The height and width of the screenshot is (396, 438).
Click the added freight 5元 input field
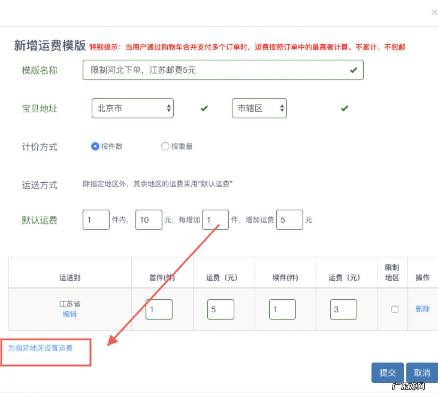pos(289,220)
